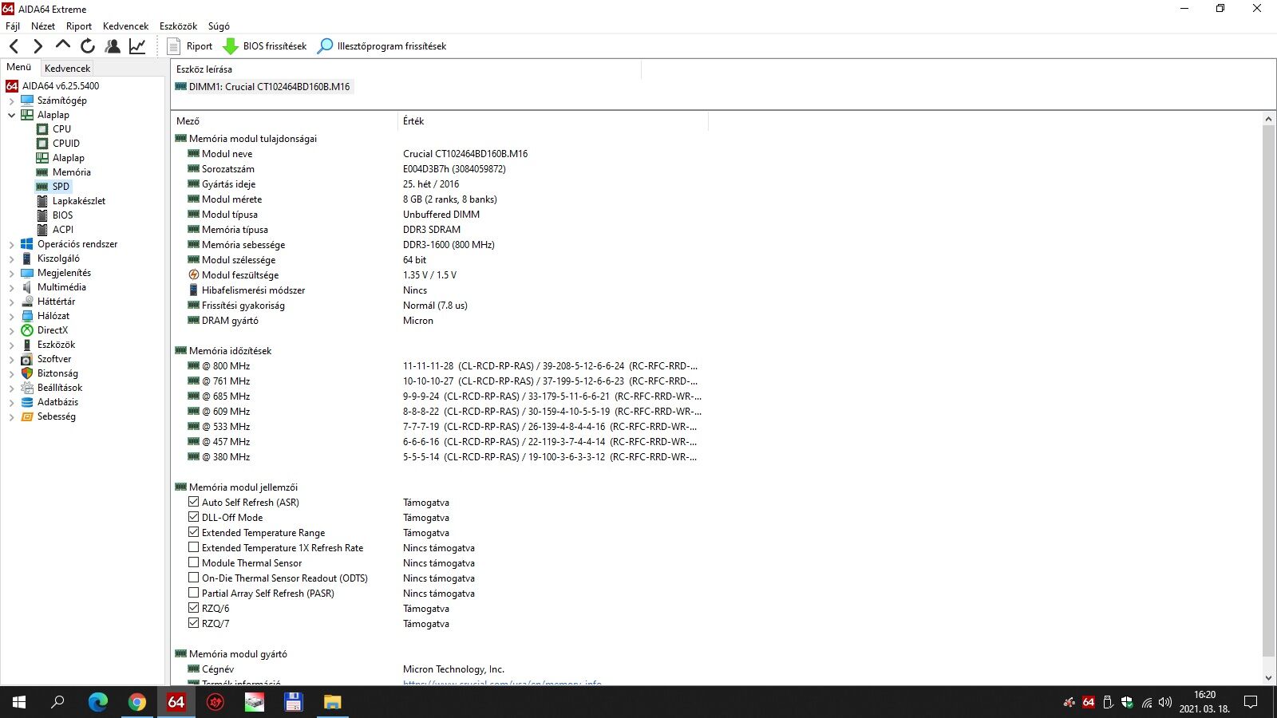Click the scrollbar up arrow
Image resolution: width=1277 pixels, height=718 pixels.
click(x=1269, y=119)
